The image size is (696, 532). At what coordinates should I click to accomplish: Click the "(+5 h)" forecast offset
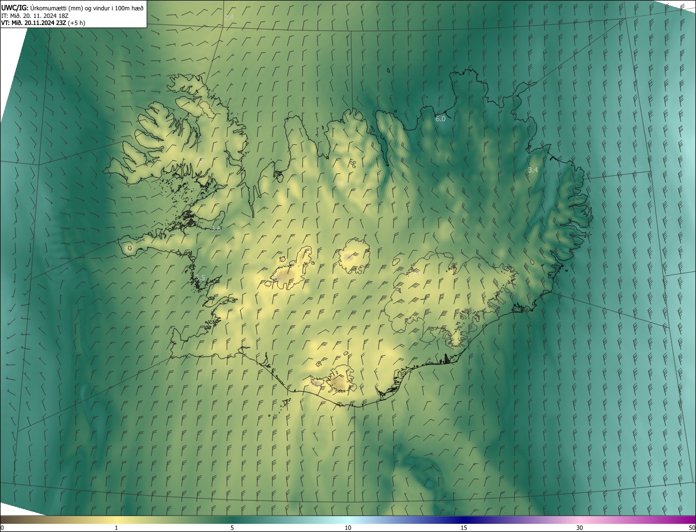[77, 23]
